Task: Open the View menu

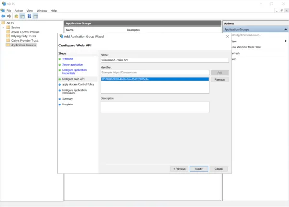Action: (29, 11)
